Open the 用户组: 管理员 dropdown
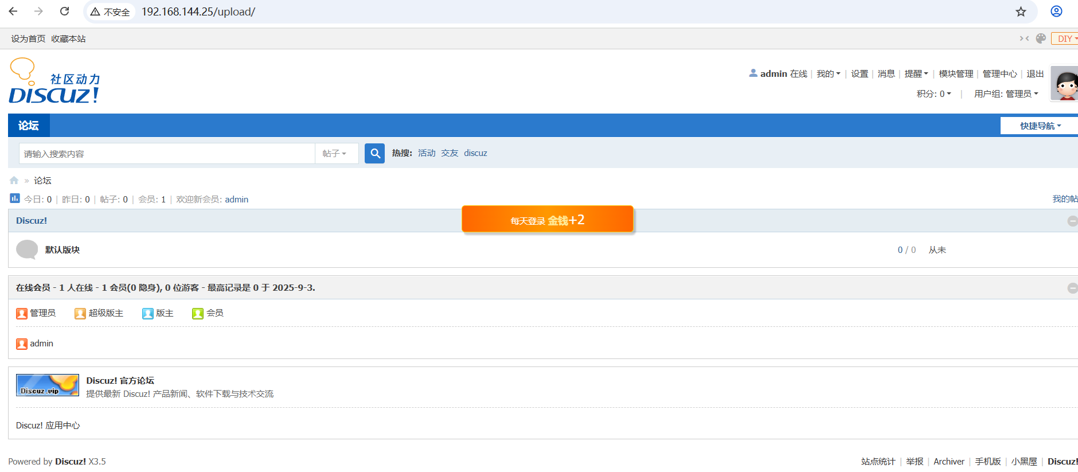1078x472 pixels. pos(1006,93)
